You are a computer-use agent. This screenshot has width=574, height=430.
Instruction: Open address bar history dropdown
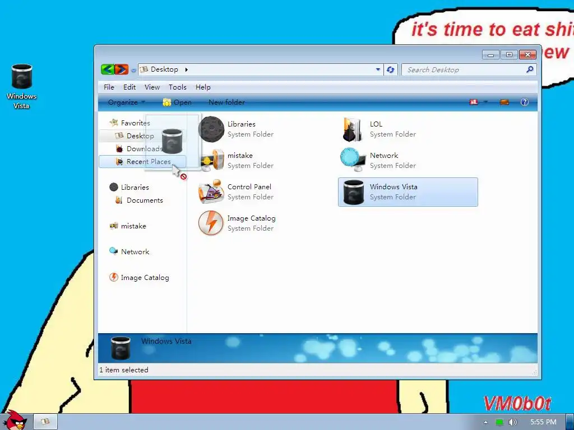pyautogui.click(x=378, y=69)
